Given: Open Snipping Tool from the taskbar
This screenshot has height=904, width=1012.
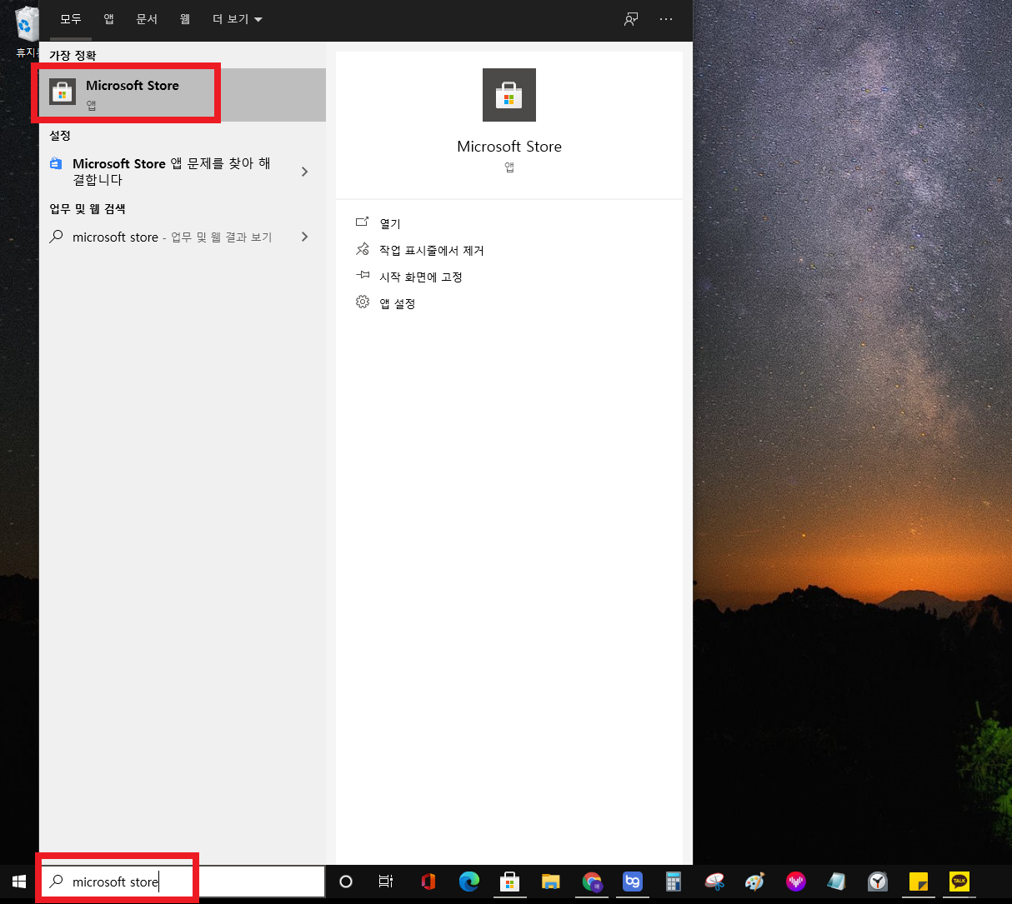Looking at the screenshot, I should (714, 882).
